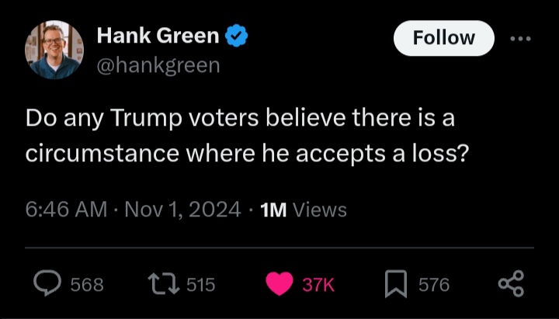This screenshot has width=559, height=319.
Task: Open the @hankgreen handle link
Action: pos(158,65)
